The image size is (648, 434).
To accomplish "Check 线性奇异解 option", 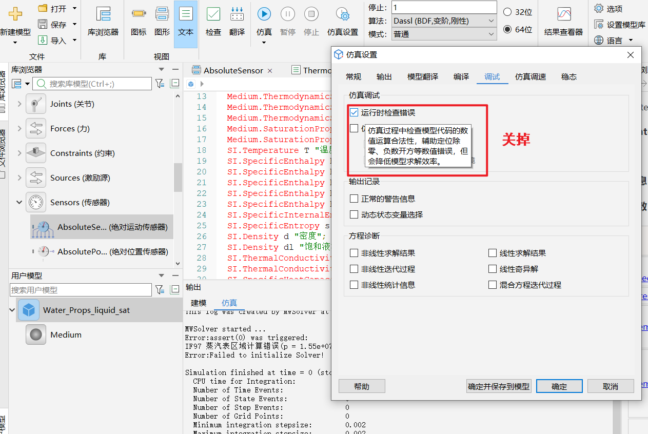I will click(493, 269).
